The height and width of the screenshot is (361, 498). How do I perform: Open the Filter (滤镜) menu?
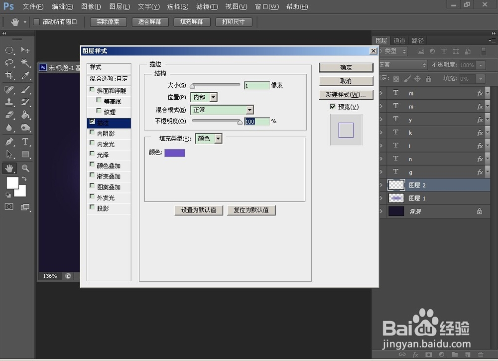[207, 6]
